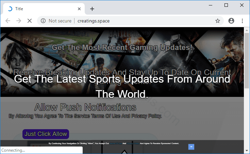Click scrollbar up arrow
250x154 pixels.
(247, 30)
